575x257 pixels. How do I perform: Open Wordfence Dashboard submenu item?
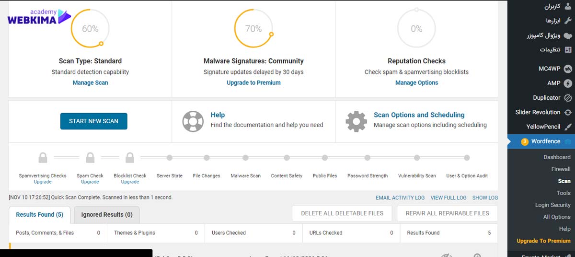click(557, 157)
